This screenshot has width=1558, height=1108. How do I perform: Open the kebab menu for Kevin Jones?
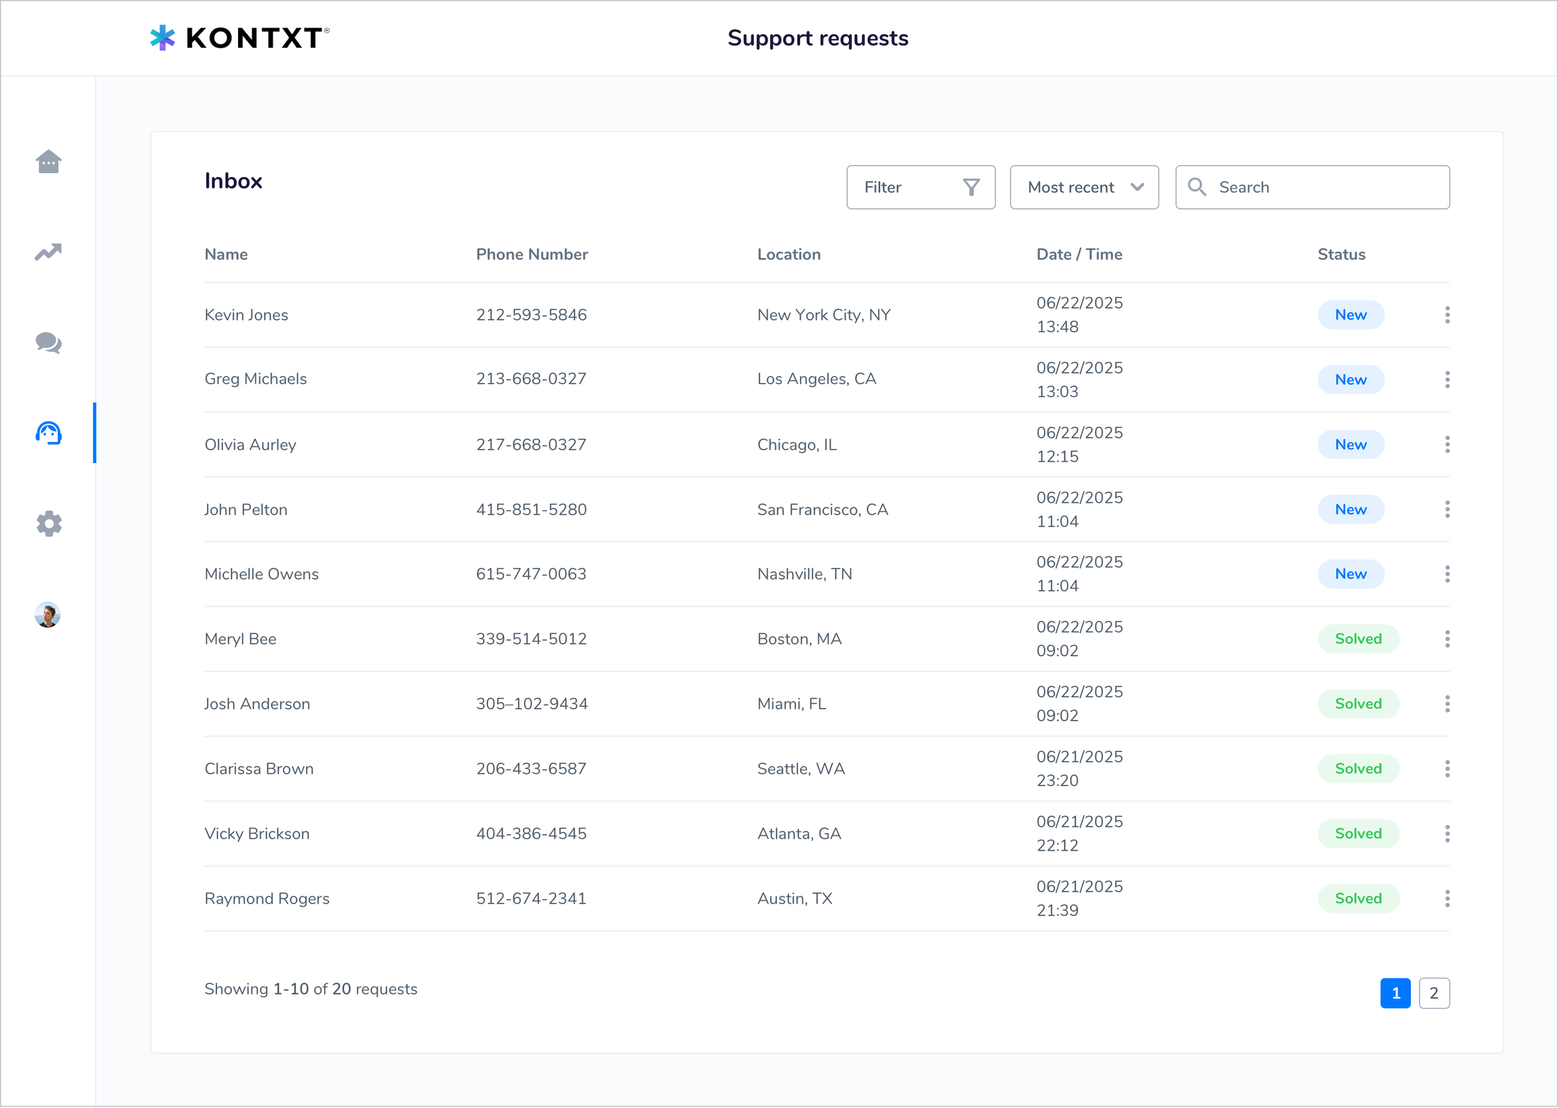tap(1448, 315)
